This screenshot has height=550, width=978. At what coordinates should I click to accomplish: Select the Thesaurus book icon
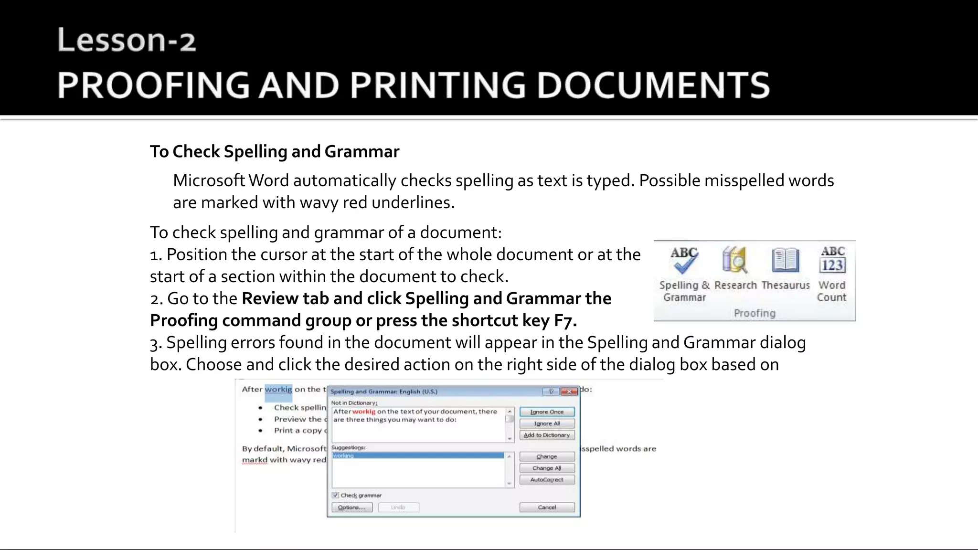point(785,261)
